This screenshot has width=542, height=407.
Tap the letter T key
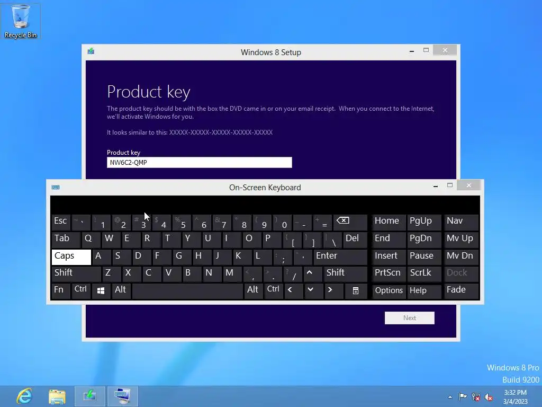click(x=171, y=239)
